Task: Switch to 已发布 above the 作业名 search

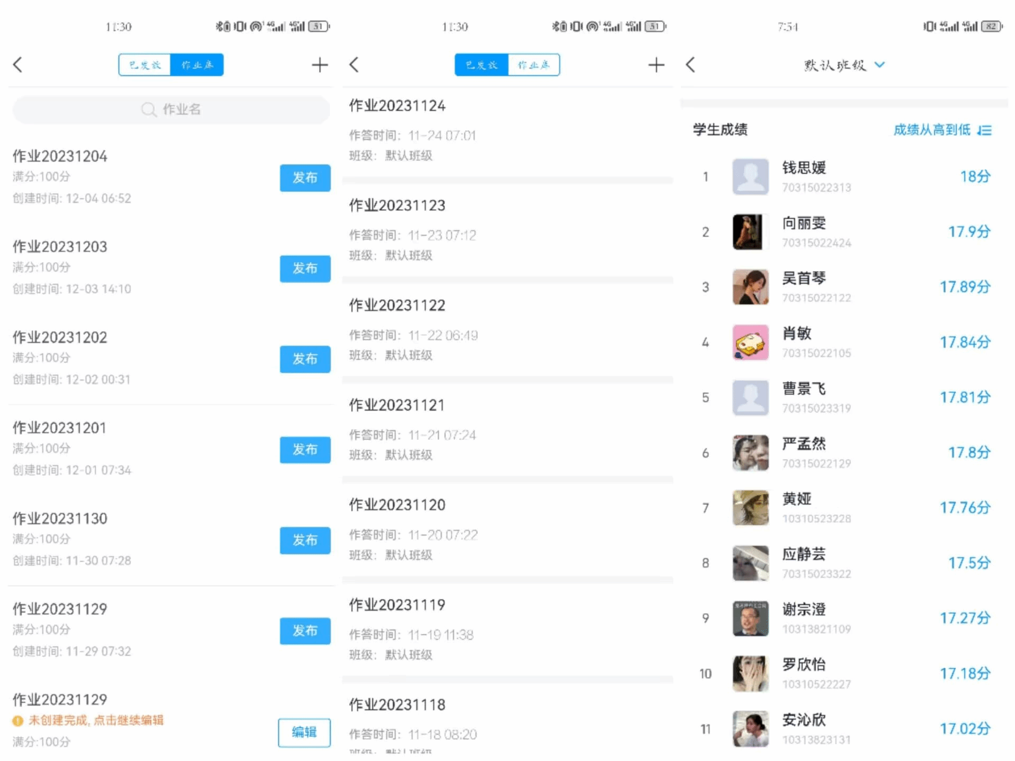Action: (x=145, y=65)
